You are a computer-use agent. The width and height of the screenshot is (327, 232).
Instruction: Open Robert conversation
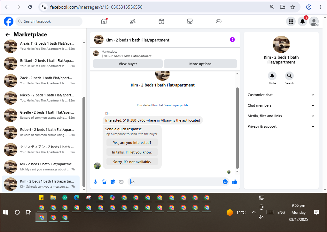click(41, 132)
